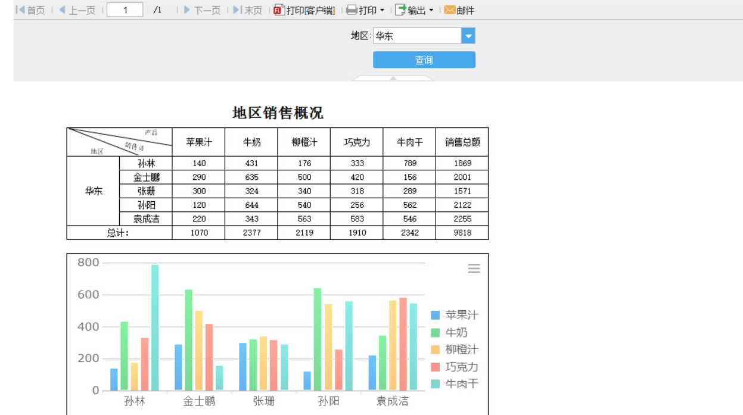Jump to last page (末页)

click(247, 10)
